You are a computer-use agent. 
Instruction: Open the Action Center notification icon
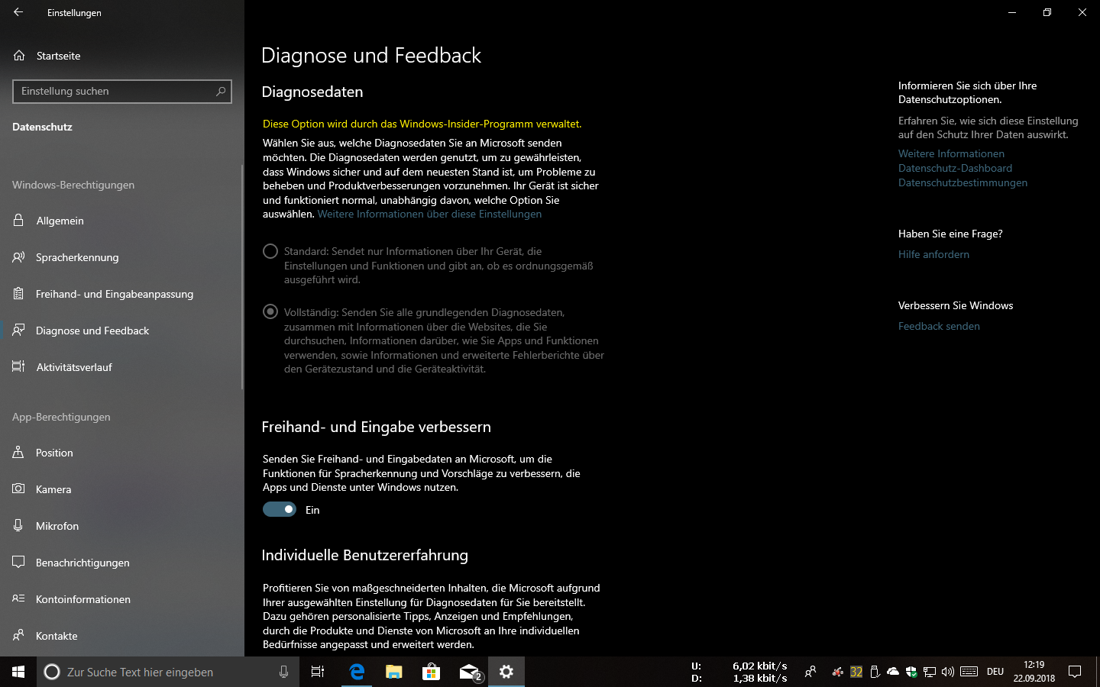coord(1075,672)
